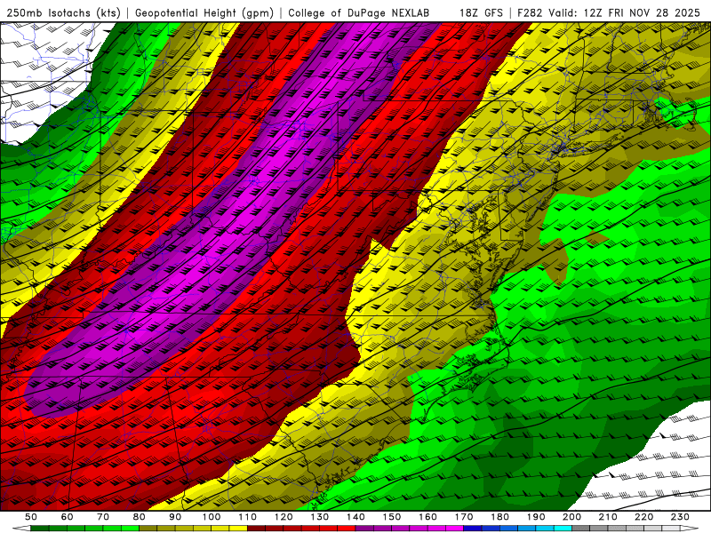711x533 pixels.
Task: Click the left arrow end of color bar
Action: coord(21,528)
